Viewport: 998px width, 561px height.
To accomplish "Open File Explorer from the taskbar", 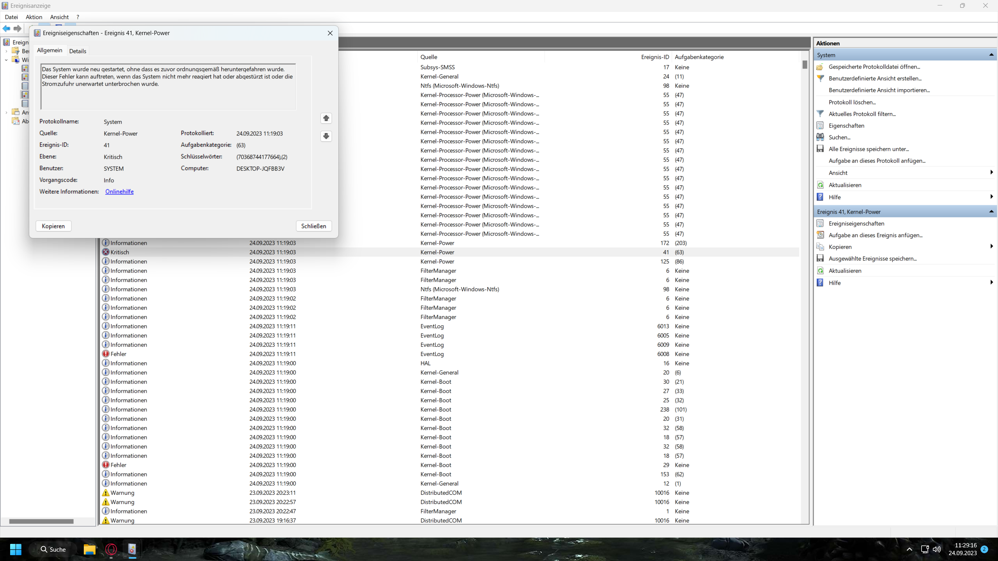I will pyautogui.click(x=90, y=549).
